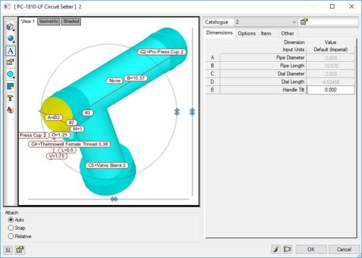
Task: Open the Other tab
Action: tap(288, 34)
